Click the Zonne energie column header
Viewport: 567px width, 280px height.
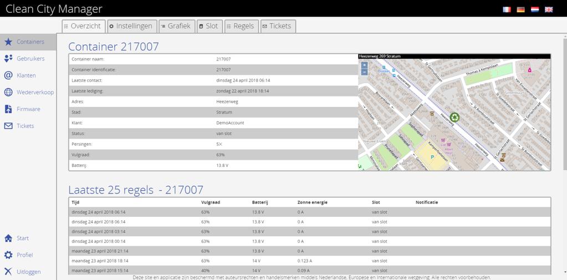pyautogui.click(x=313, y=202)
